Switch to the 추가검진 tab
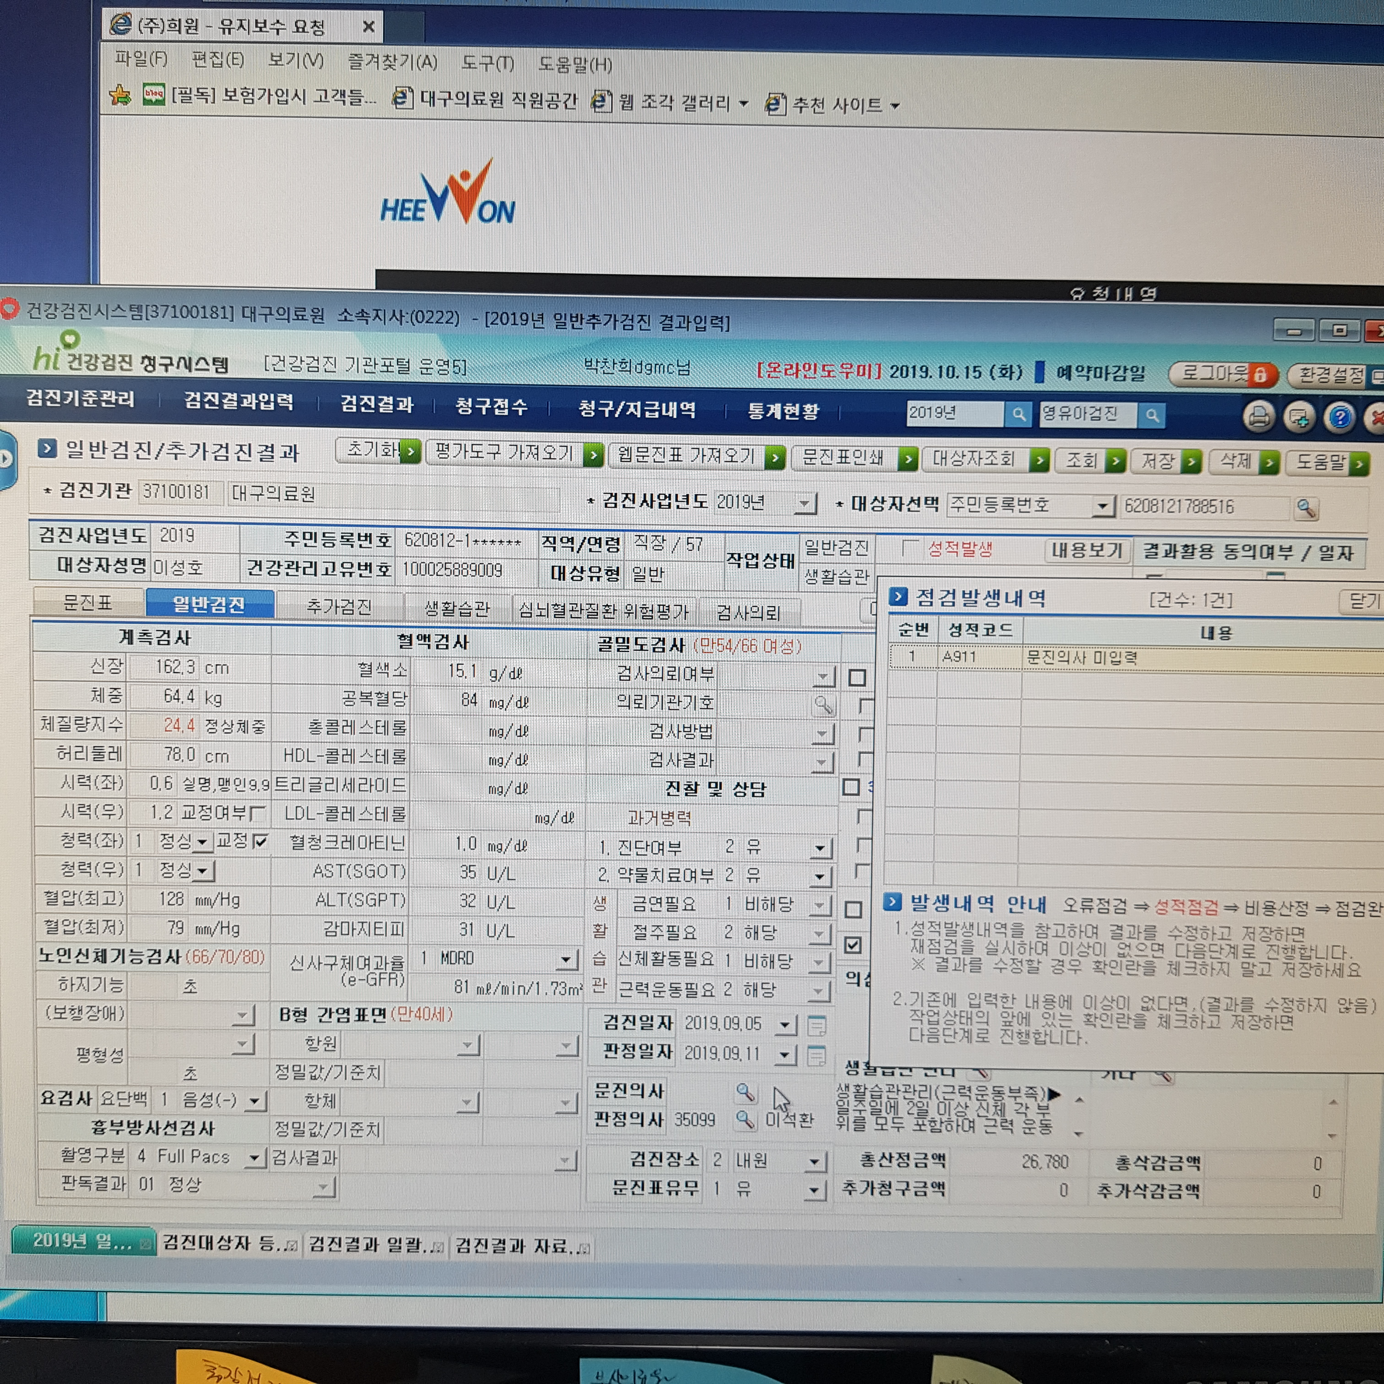This screenshot has height=1384, width=1384. pyautogui.click(x=339, y=607)
